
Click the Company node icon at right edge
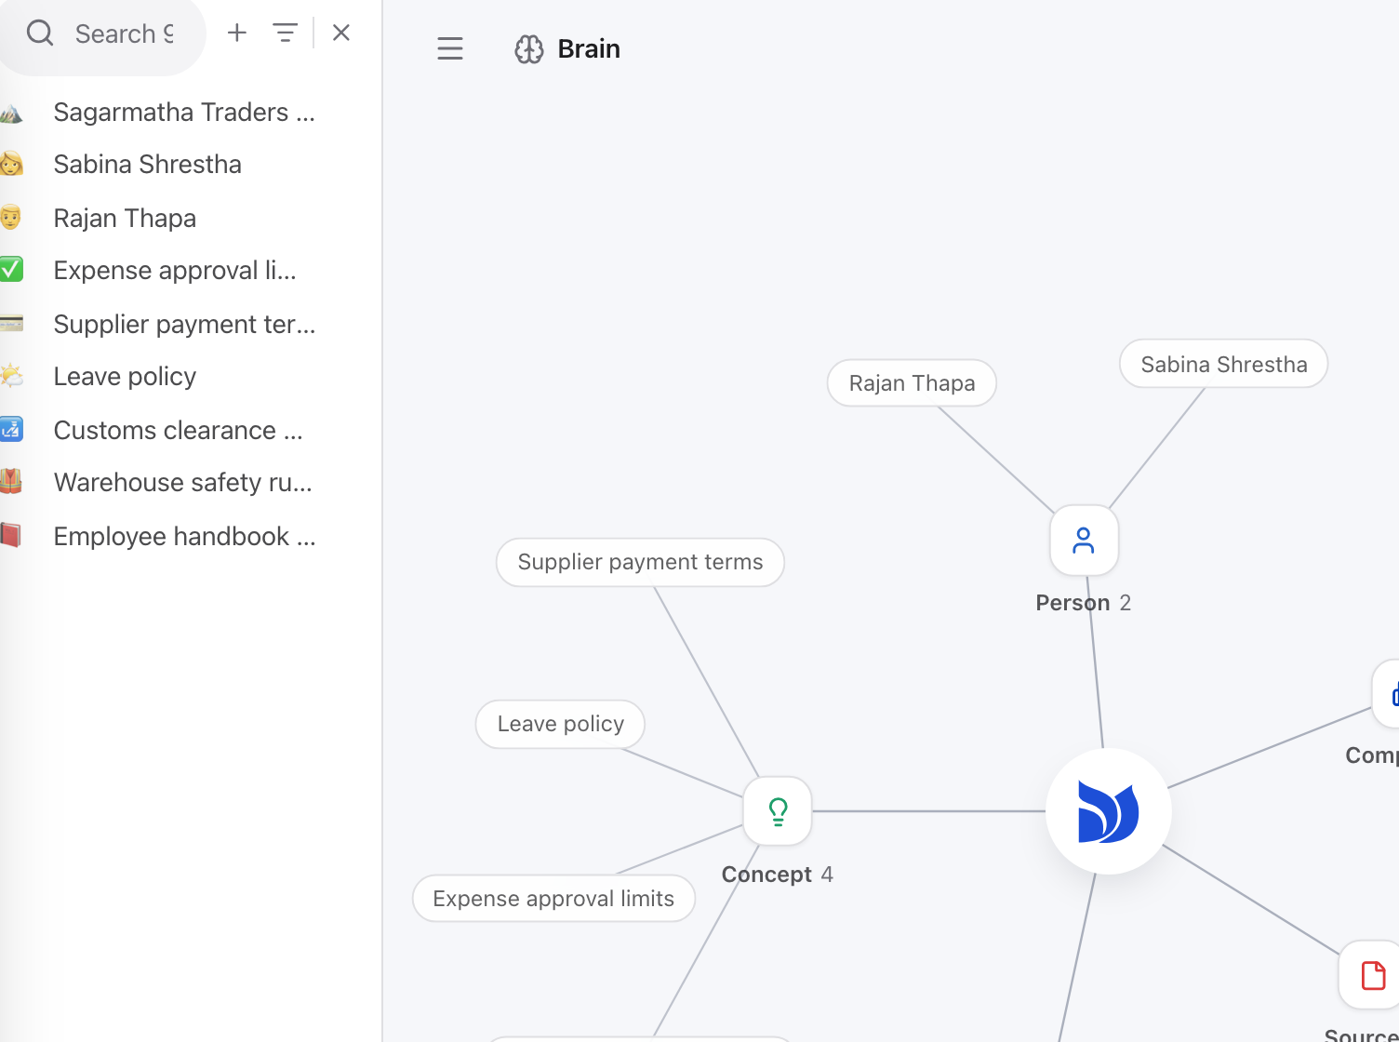tap(1386, 694)
